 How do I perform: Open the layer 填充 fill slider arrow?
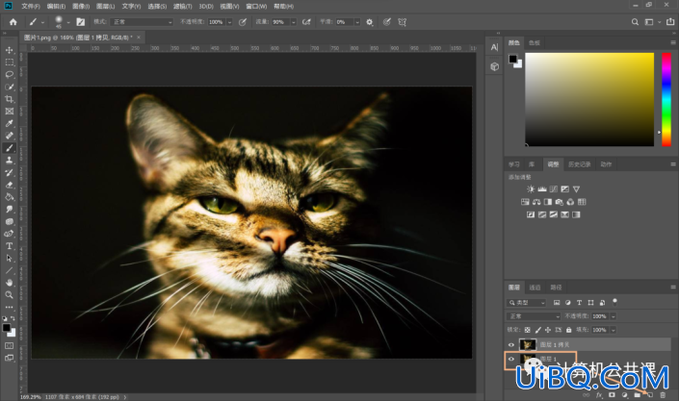click(614, 330)
